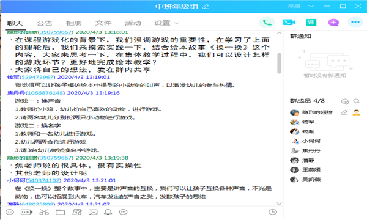Open the 文件 tab
This screenshot has height=220, width=367.
[103, 23]
